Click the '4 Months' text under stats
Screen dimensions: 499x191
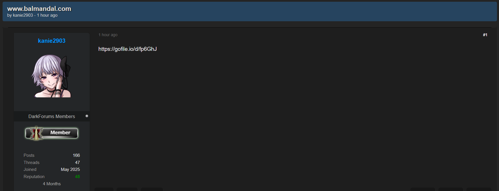[x=52, y=184]
